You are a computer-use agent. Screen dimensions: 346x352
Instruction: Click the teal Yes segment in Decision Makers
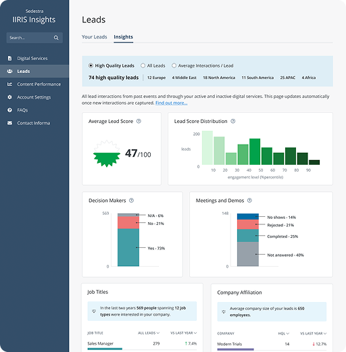128,247
